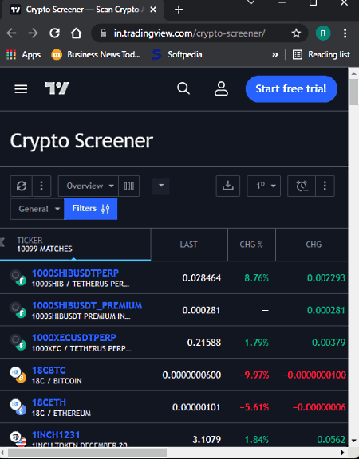Open the Softpedia bookmark
This screenshot has height=459, width=359.
click(x=177, y=54)
